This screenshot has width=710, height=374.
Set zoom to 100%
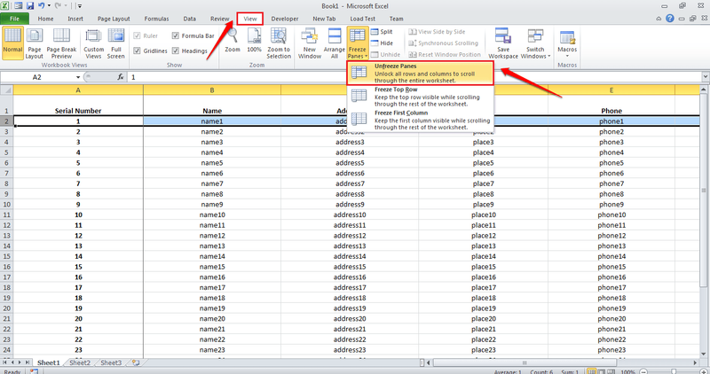tap(254, 41)
